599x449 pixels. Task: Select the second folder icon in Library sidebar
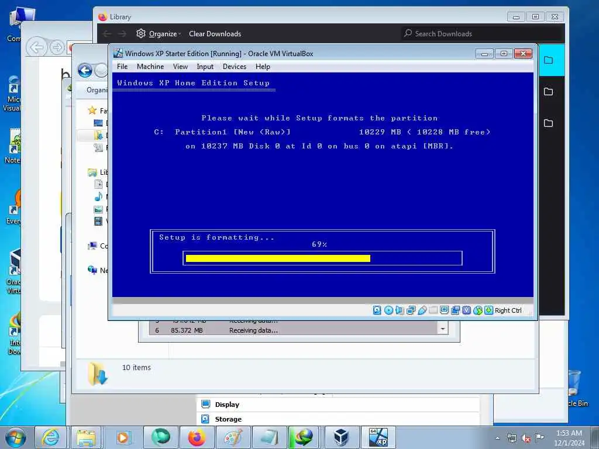548,92
